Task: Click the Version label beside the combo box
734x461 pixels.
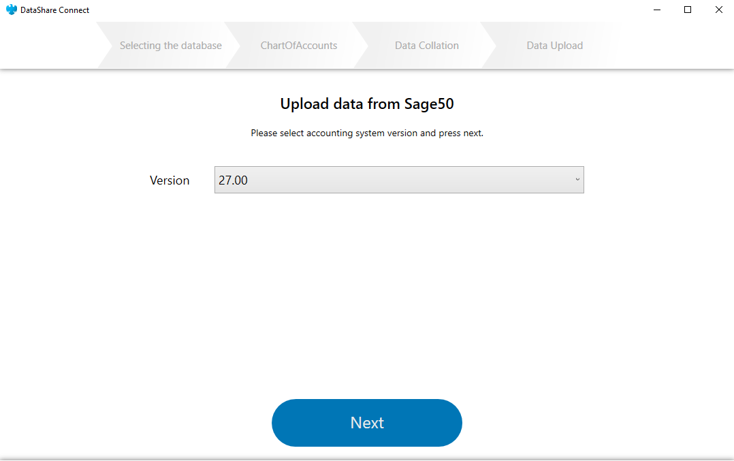Action: [169, 180]
